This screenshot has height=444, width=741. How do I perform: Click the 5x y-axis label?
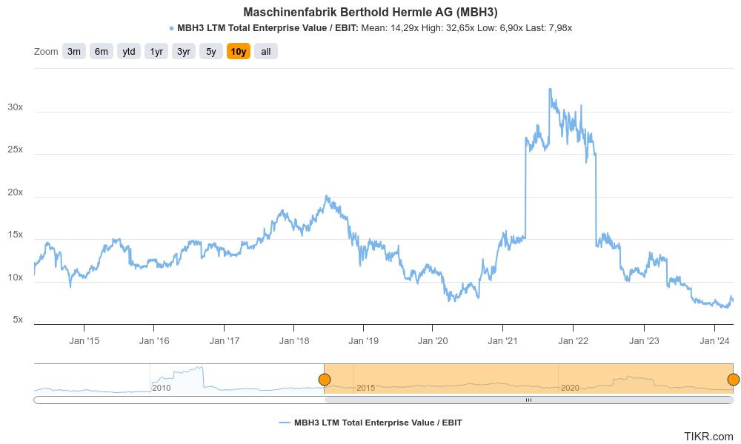point(18,320)
